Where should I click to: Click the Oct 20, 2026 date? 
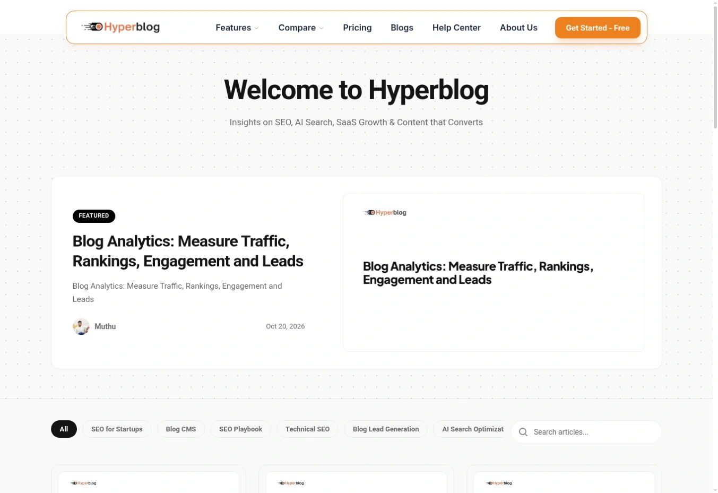pyautogui.click(x=286, y=326)
